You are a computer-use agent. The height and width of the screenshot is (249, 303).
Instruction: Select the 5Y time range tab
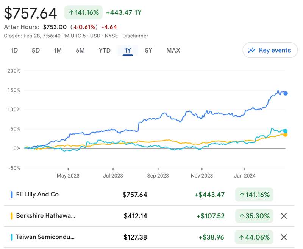click(148, 50)
